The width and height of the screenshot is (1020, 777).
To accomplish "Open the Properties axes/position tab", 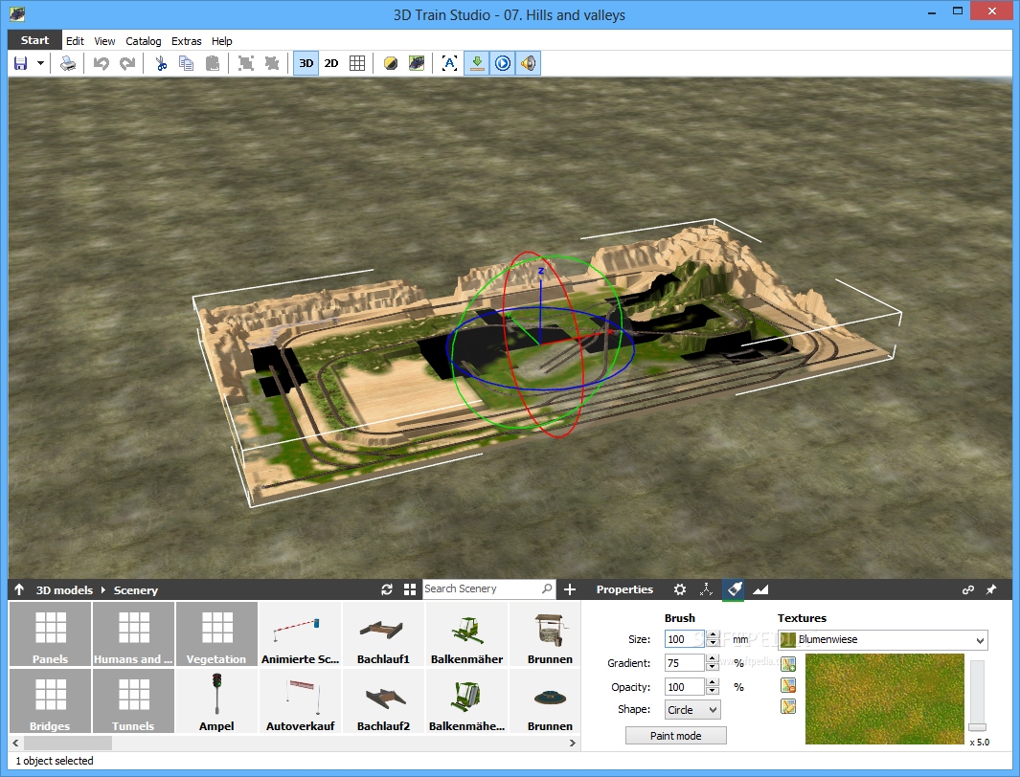I will tap(706, 589).
